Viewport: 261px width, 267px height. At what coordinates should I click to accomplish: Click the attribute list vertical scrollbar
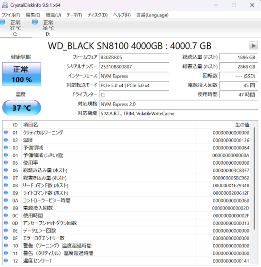point(254,178)
